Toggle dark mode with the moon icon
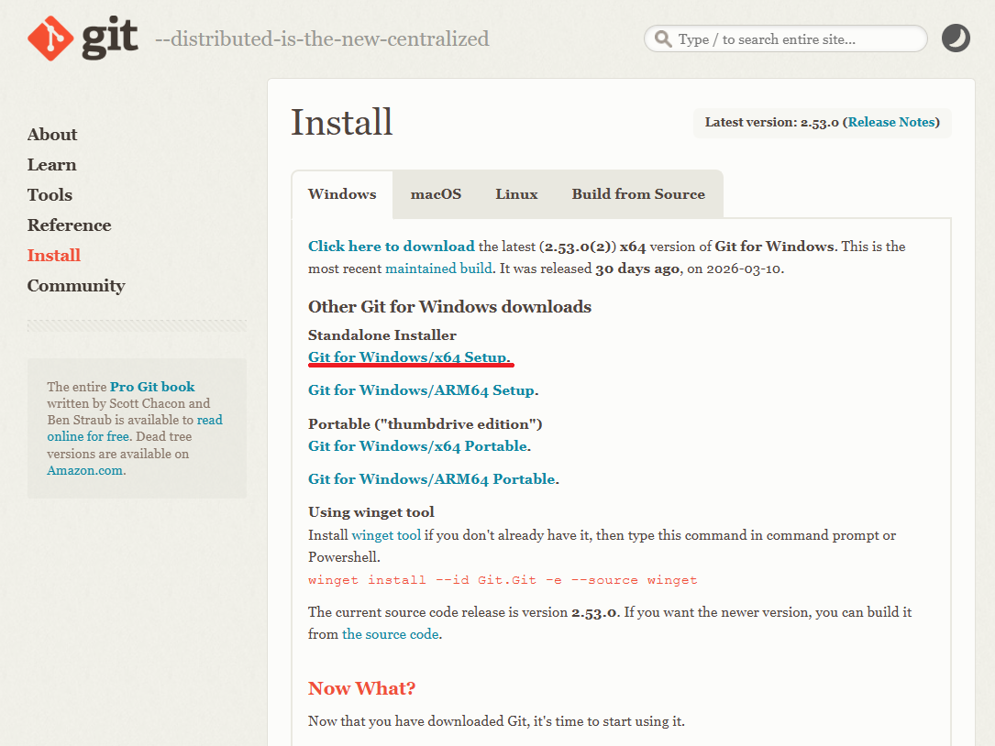 (956, 38)
